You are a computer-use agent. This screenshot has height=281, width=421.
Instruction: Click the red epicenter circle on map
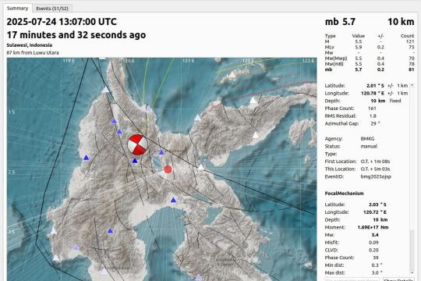coord(168,169)
